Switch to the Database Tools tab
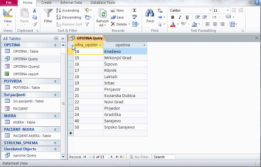 coord(103,3)
